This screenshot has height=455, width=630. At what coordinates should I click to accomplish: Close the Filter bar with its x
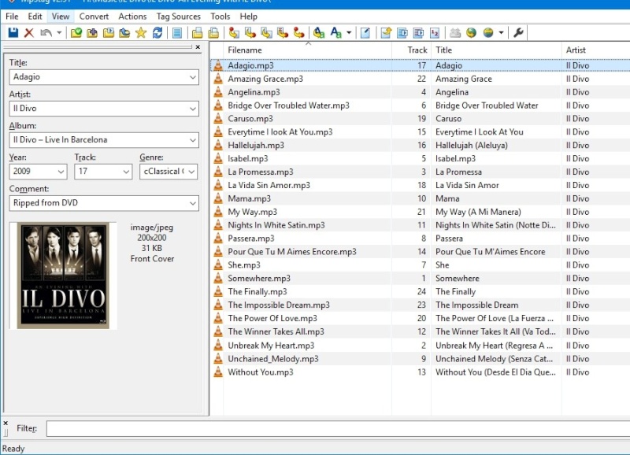6,423
